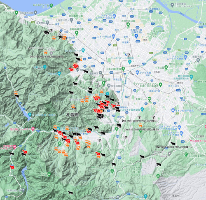This screenshot has width=206, height=200.
Task: Select the red bear marker near the left edge
Action: [12, 167]
